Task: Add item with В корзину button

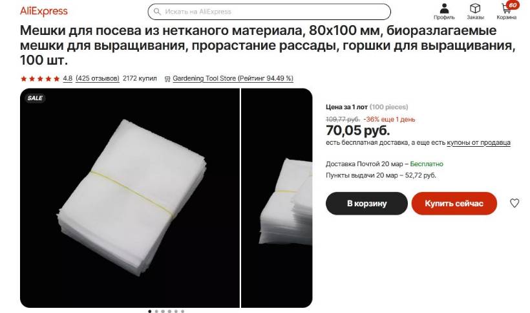Action: point(366,204)
